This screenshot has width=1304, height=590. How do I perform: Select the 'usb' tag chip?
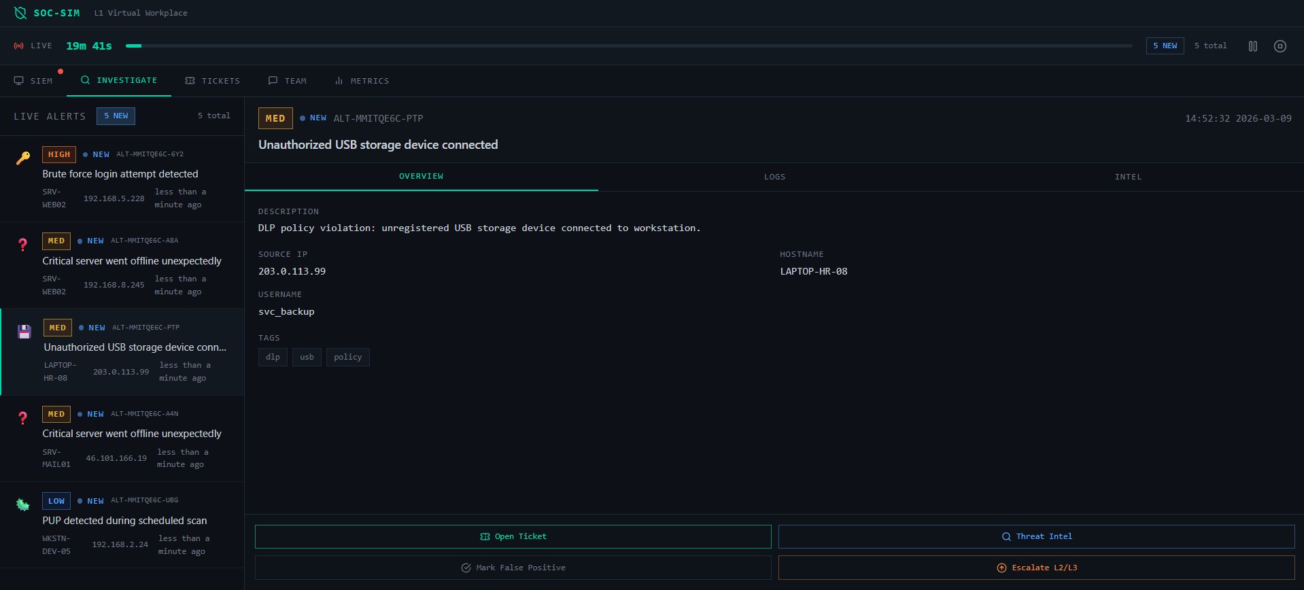(x=307, y=357)
